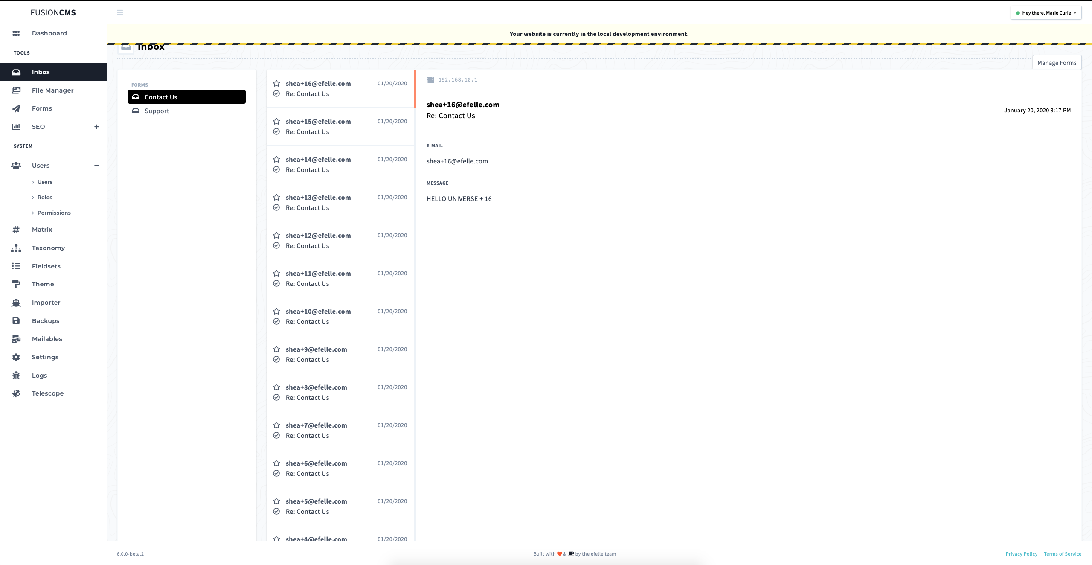Toggle read checkmark on shea+10@efelle.com message

(x=276, y=322)
